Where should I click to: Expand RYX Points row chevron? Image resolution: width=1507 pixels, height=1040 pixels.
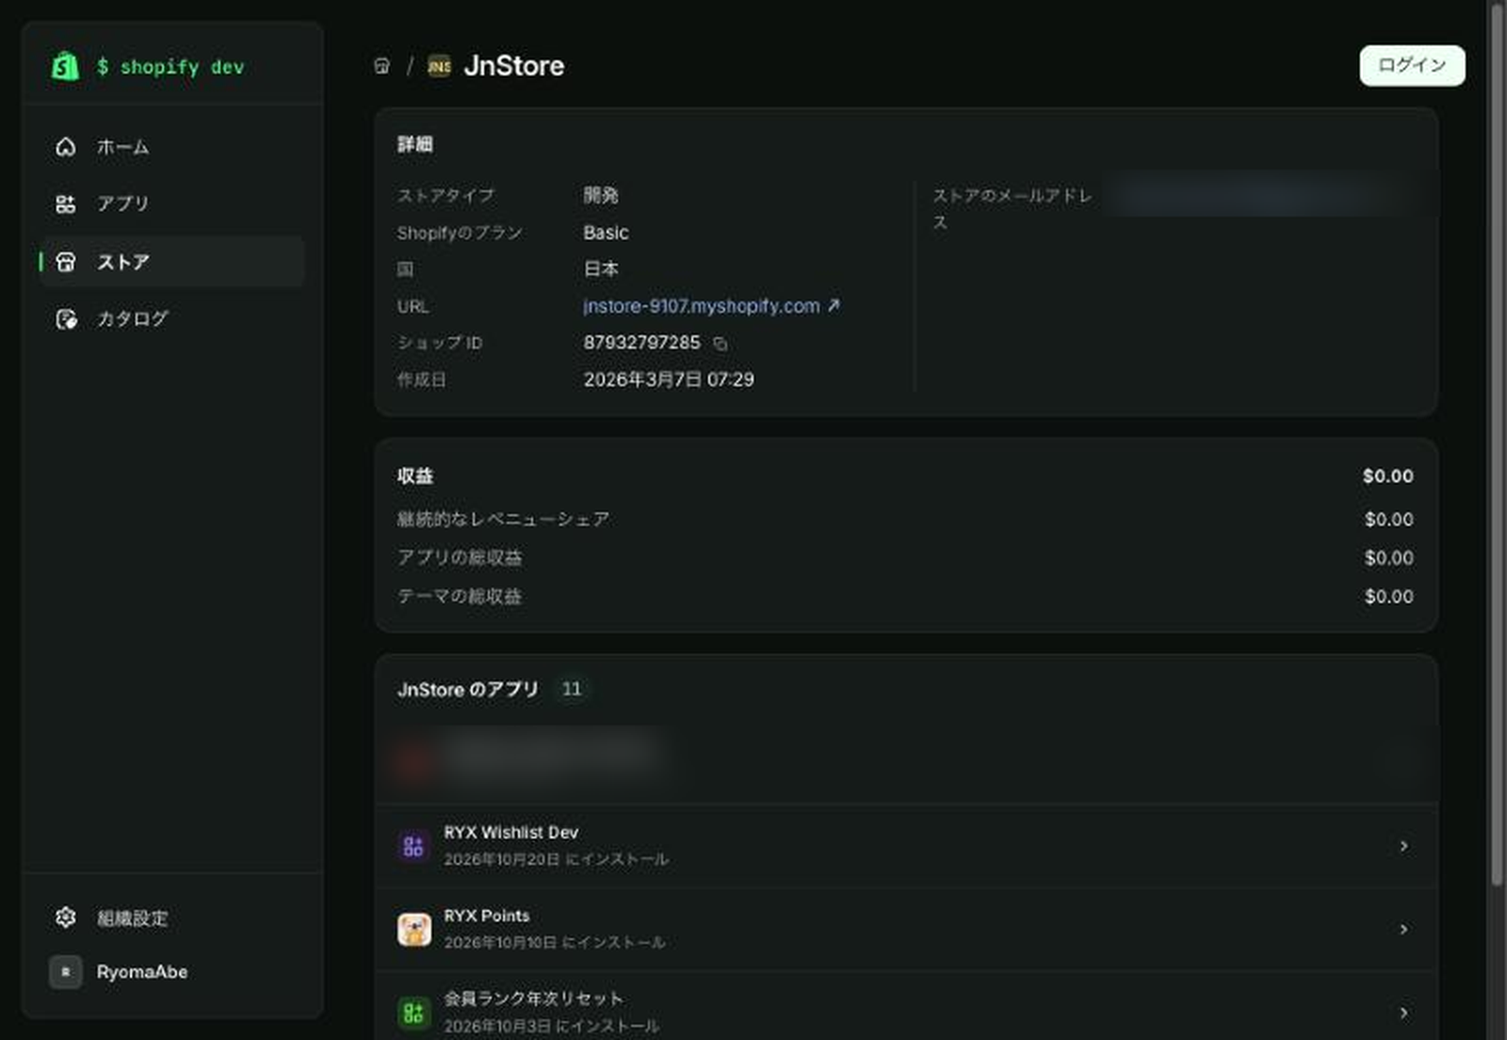coord(1403,930)
